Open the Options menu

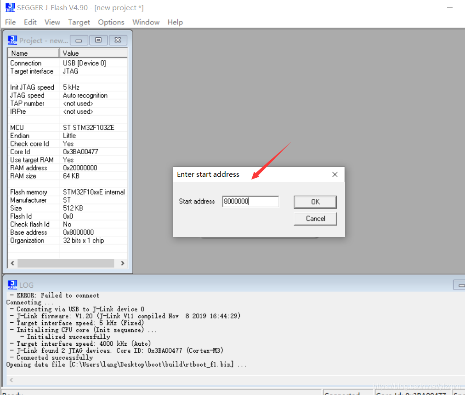point(111,22)
